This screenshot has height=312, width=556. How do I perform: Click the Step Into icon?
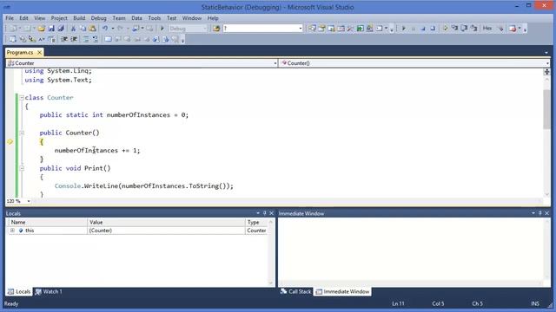pos(454,29)
